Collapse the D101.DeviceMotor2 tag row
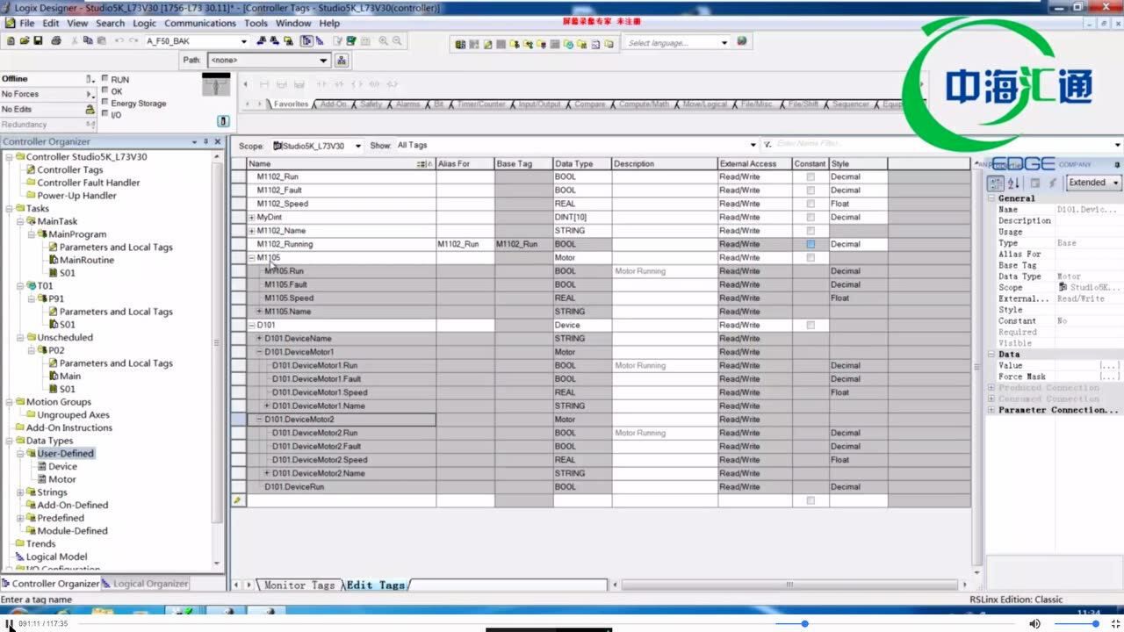Image resolution: width=1124 pixels, height=632 pixels. [259, 420]
